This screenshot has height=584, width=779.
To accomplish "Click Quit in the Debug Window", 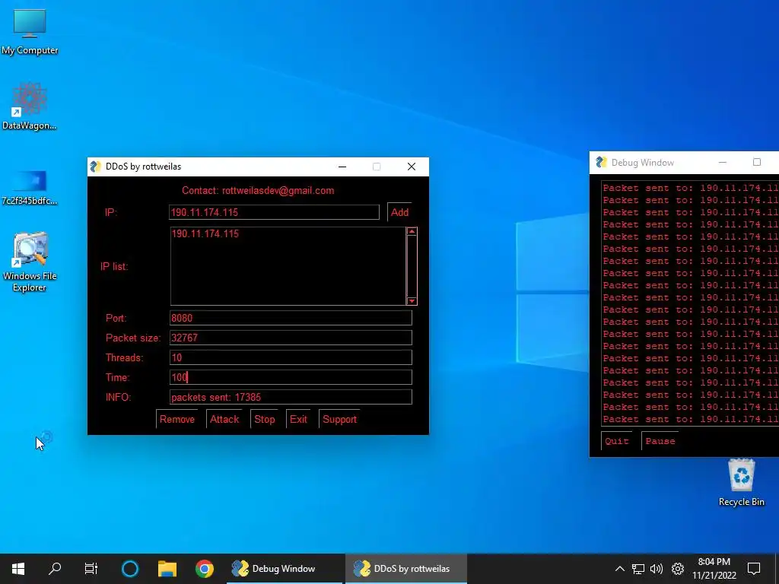I will pos(616,441).
